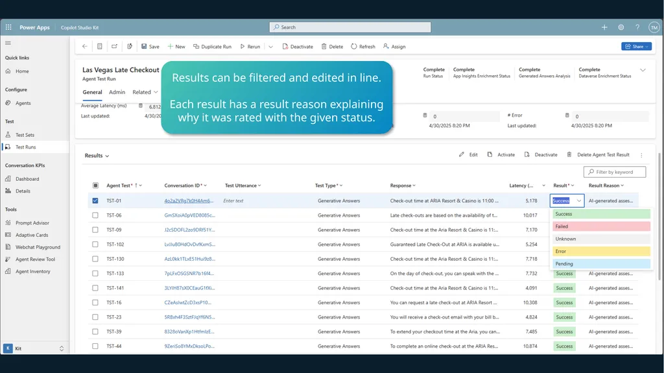Open the Kit area switcher
664x373 pixels.
tap(34, 348)
